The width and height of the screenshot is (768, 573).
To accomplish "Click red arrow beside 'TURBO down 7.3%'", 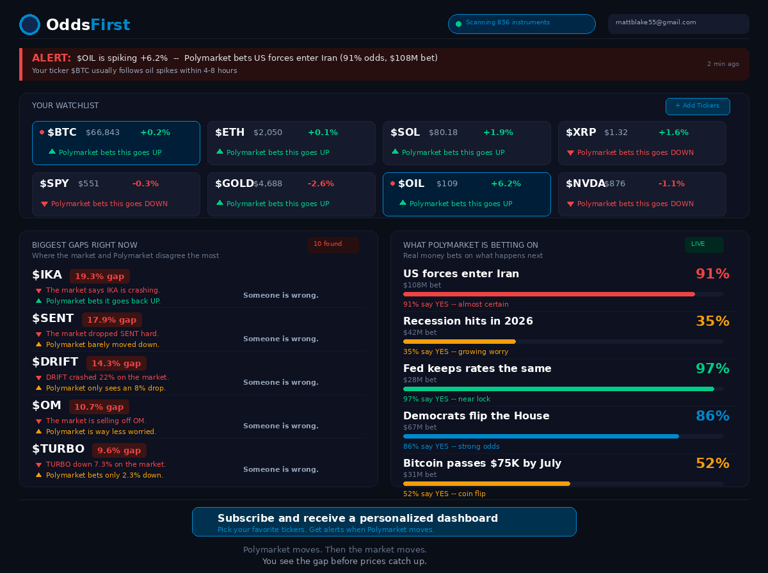I will 39,465.
